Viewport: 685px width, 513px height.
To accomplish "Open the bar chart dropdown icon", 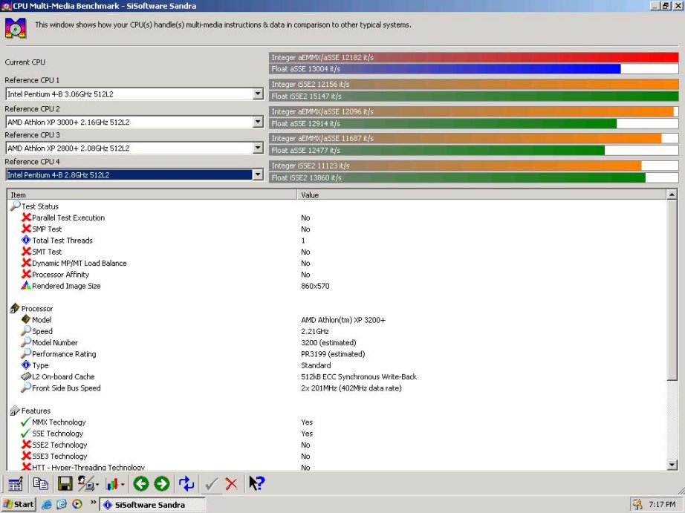I will click(x=115, y=484).
